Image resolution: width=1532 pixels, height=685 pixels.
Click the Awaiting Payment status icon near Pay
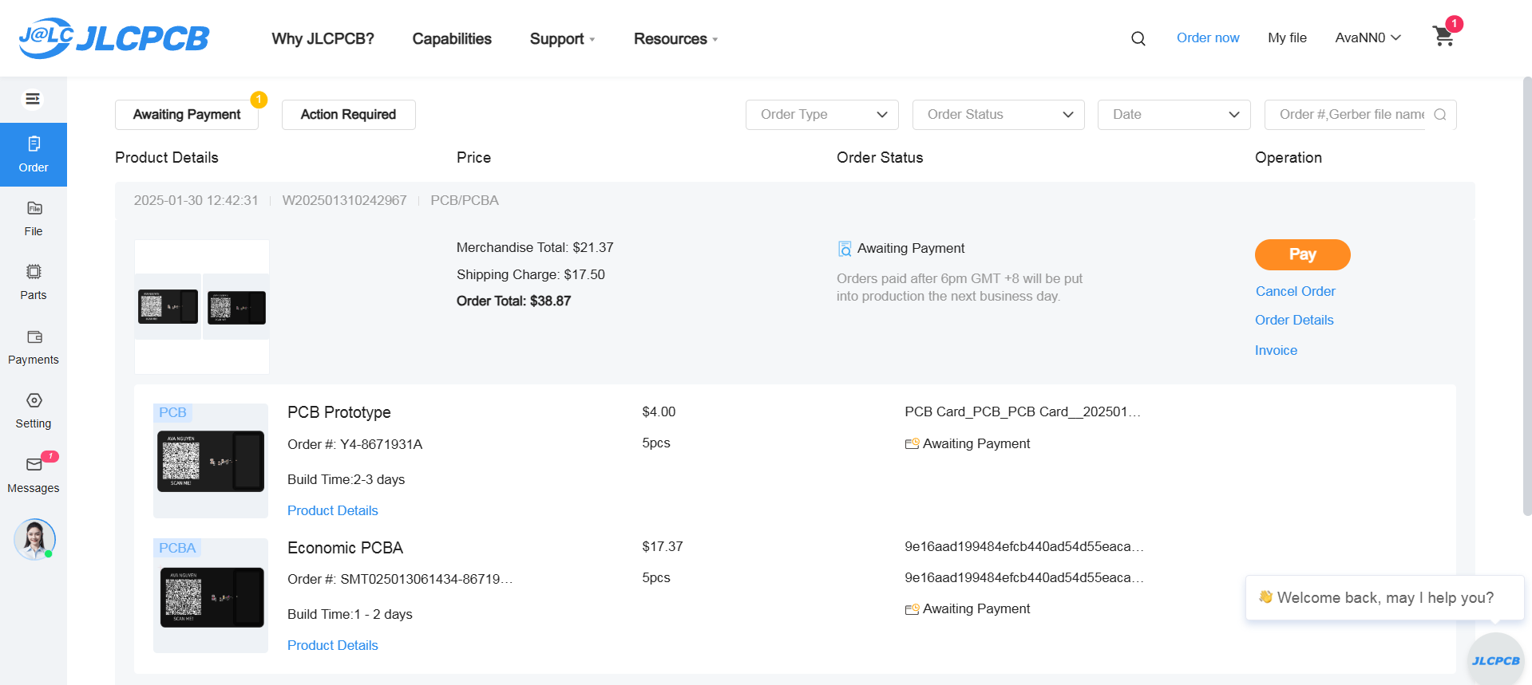click(x=845, y=249)
